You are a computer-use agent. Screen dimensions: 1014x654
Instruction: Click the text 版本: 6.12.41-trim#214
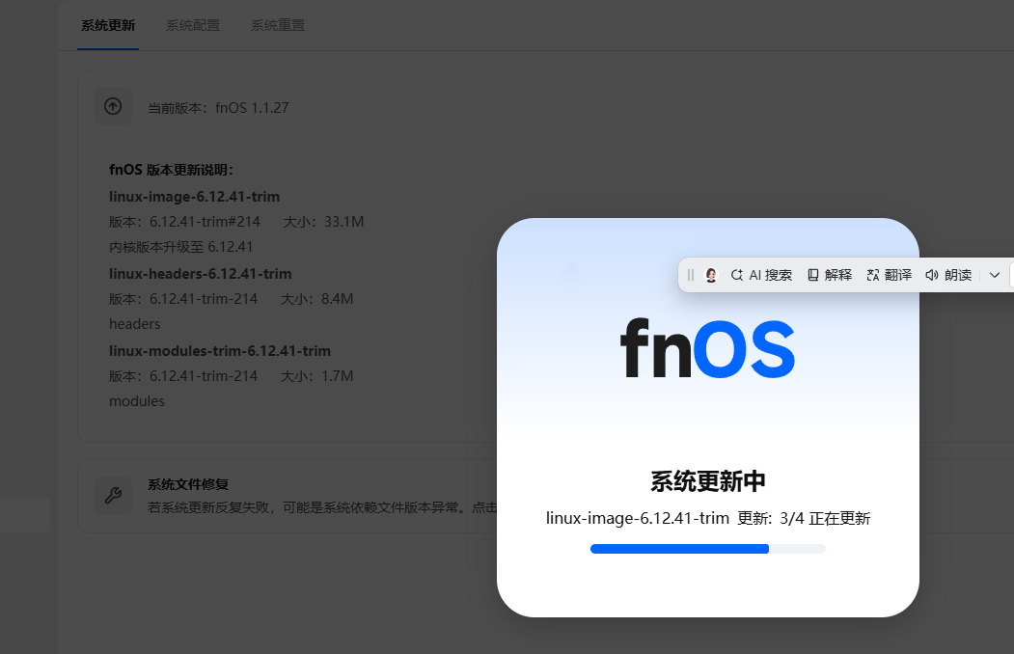click(x=184, y=222)
